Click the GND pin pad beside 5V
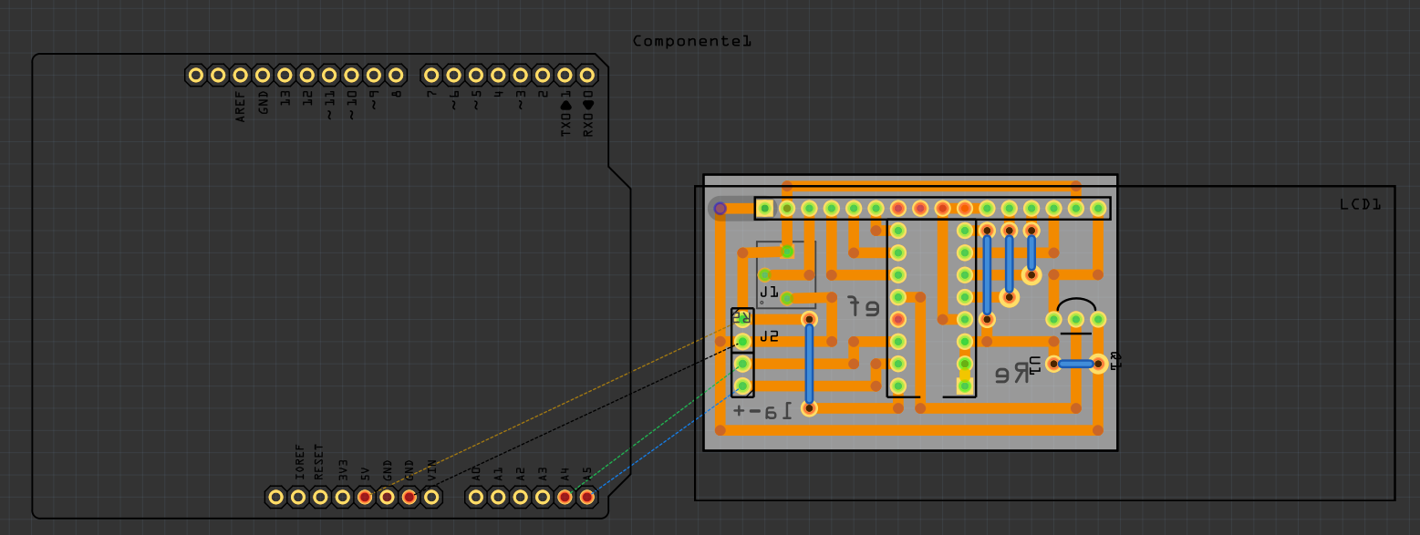The width and height of the screenshot is (1420, 535). point(387,498)
